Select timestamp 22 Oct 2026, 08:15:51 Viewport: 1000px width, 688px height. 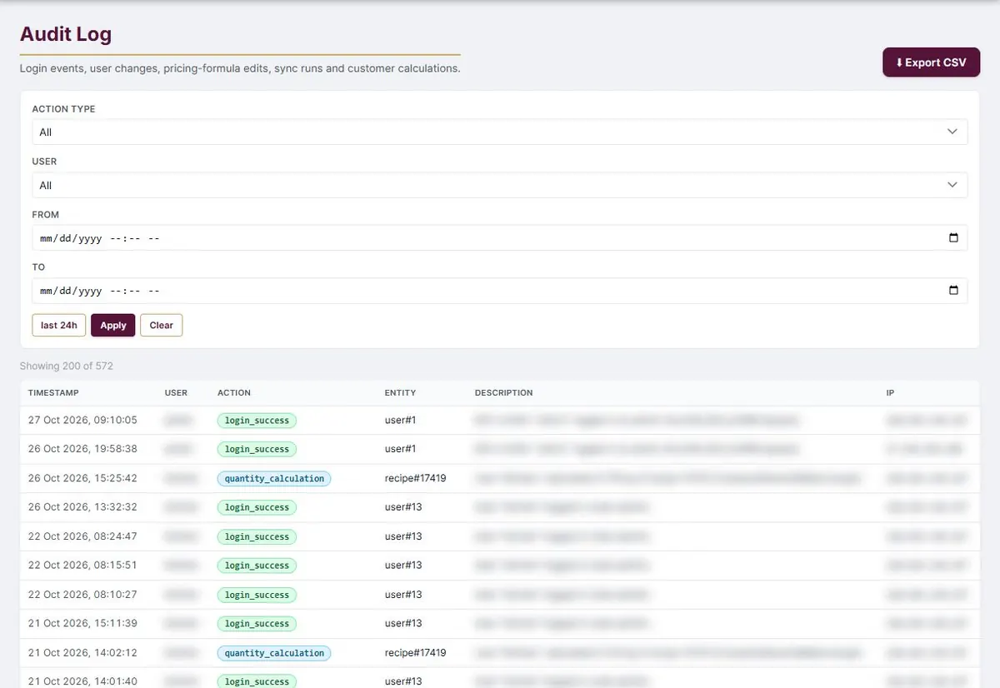pos(82,565)
